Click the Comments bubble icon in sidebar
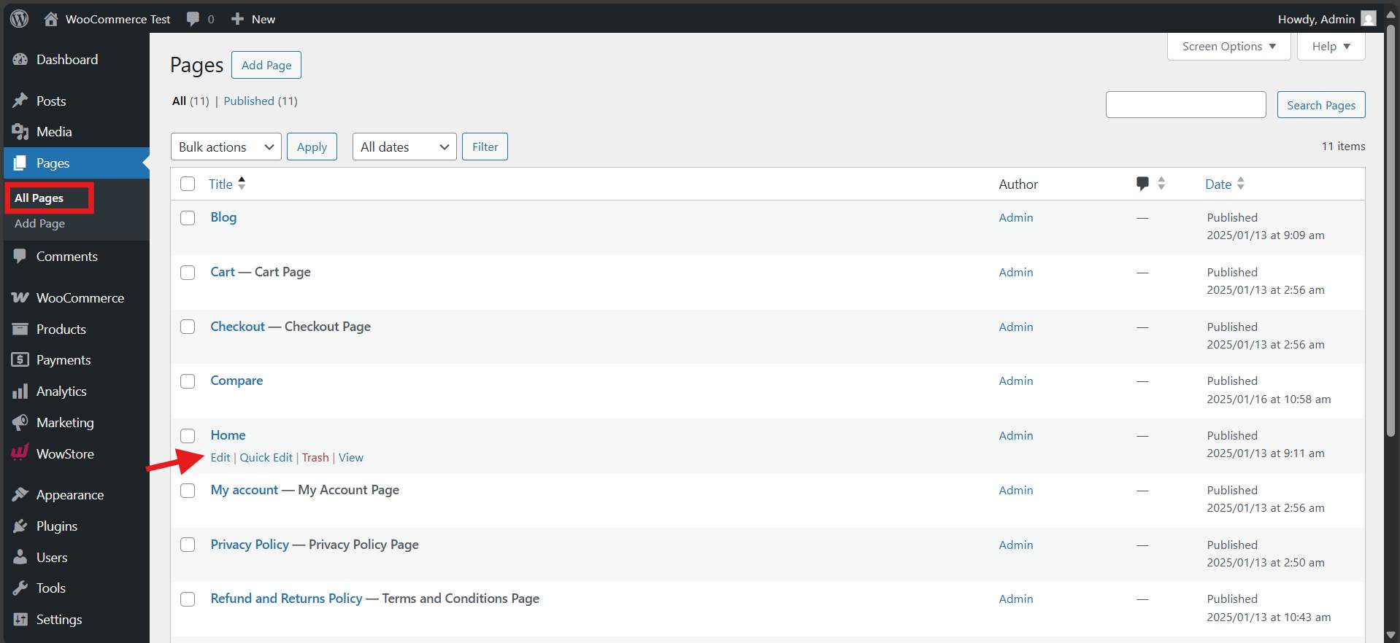The width and height of the screenshot is (1400, 643). click(20, 257)
